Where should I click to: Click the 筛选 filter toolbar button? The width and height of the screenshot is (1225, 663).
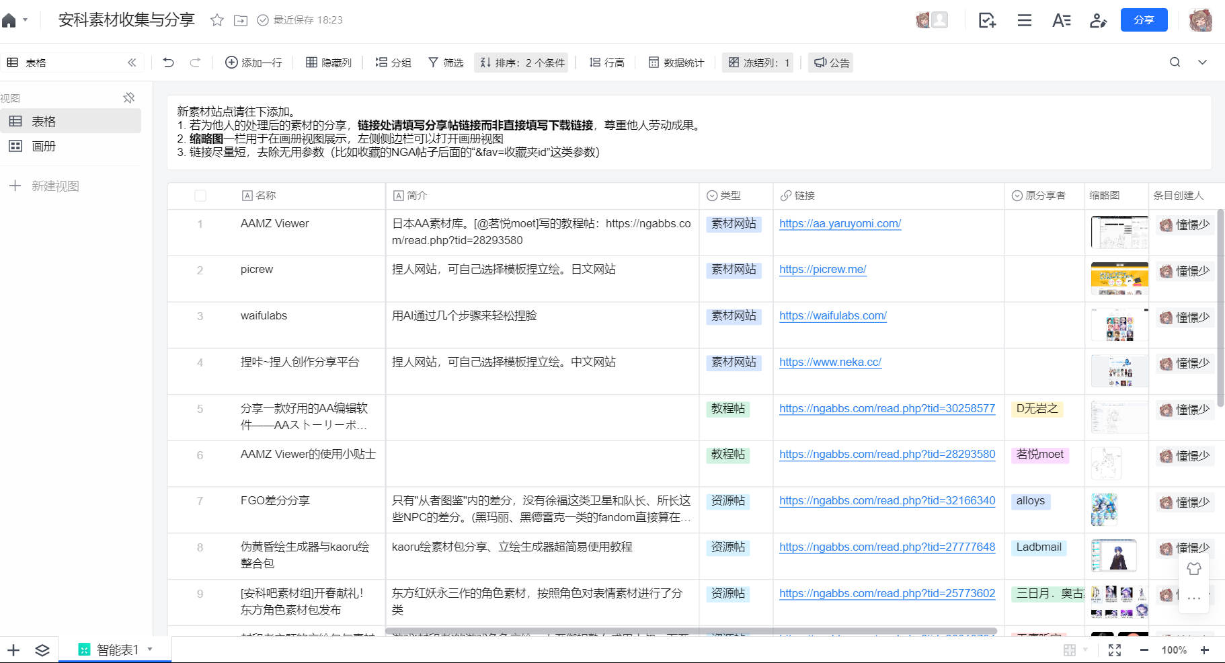point(446,63)
